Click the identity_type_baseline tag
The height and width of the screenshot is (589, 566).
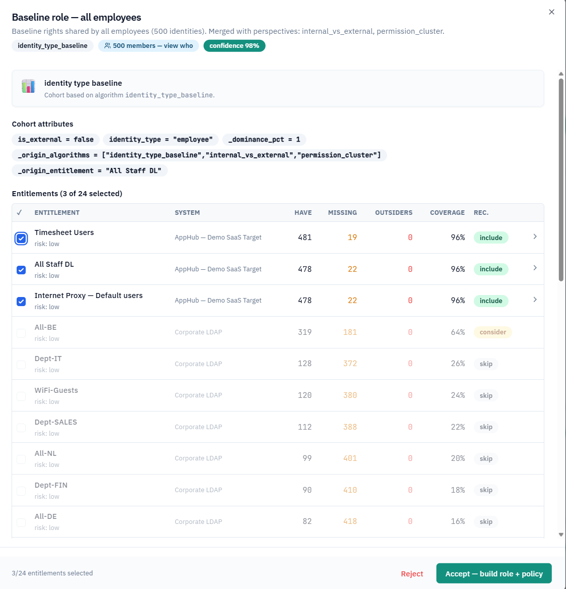tap(52, 46)
